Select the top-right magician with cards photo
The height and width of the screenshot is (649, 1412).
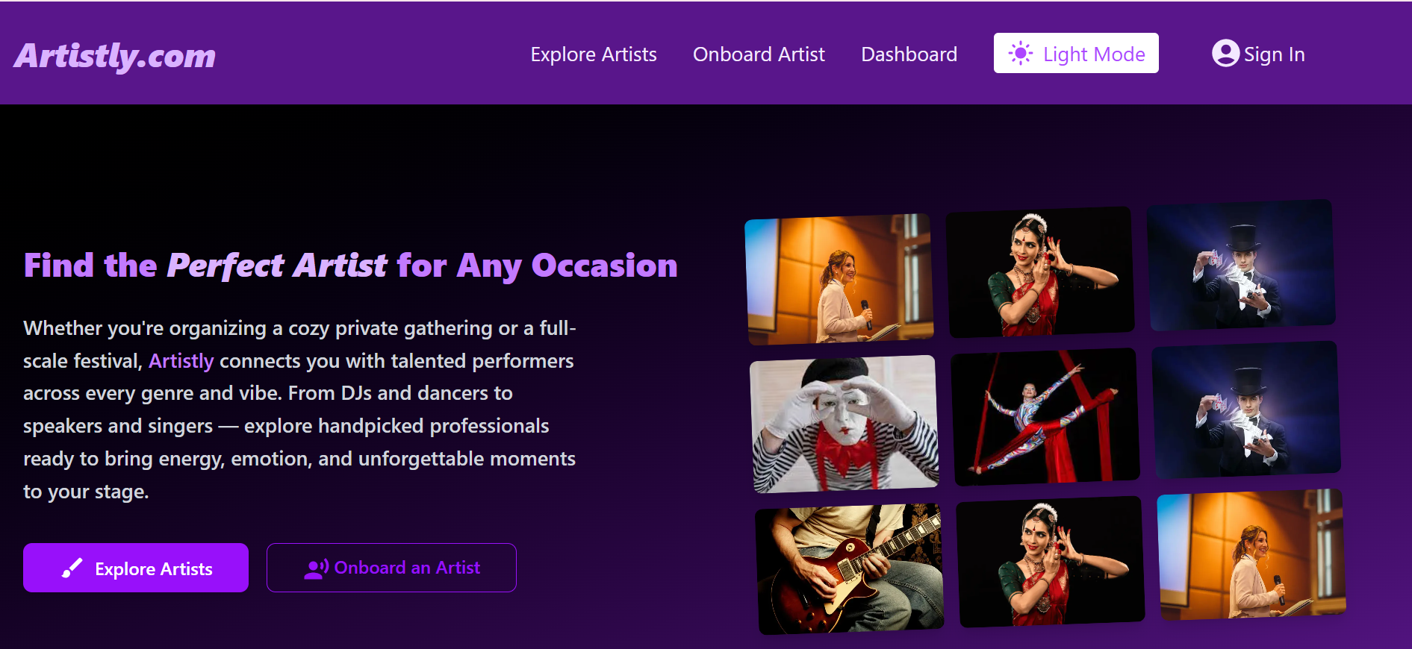click(x=1241, y=265)
